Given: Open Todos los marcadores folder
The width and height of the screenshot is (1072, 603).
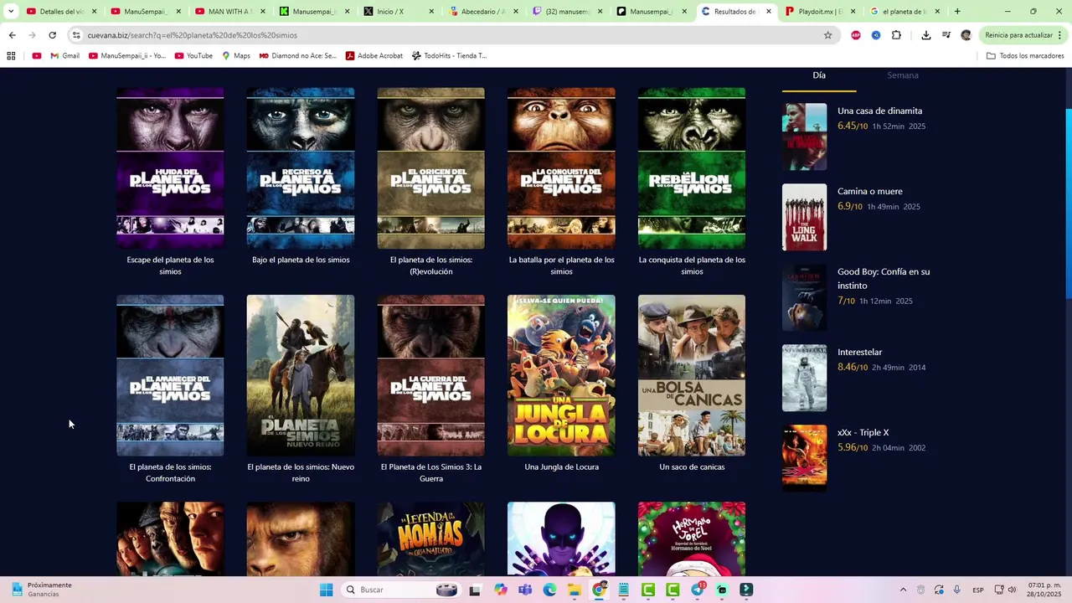Looking at the screenshot, I should (x=1025, y=56).
